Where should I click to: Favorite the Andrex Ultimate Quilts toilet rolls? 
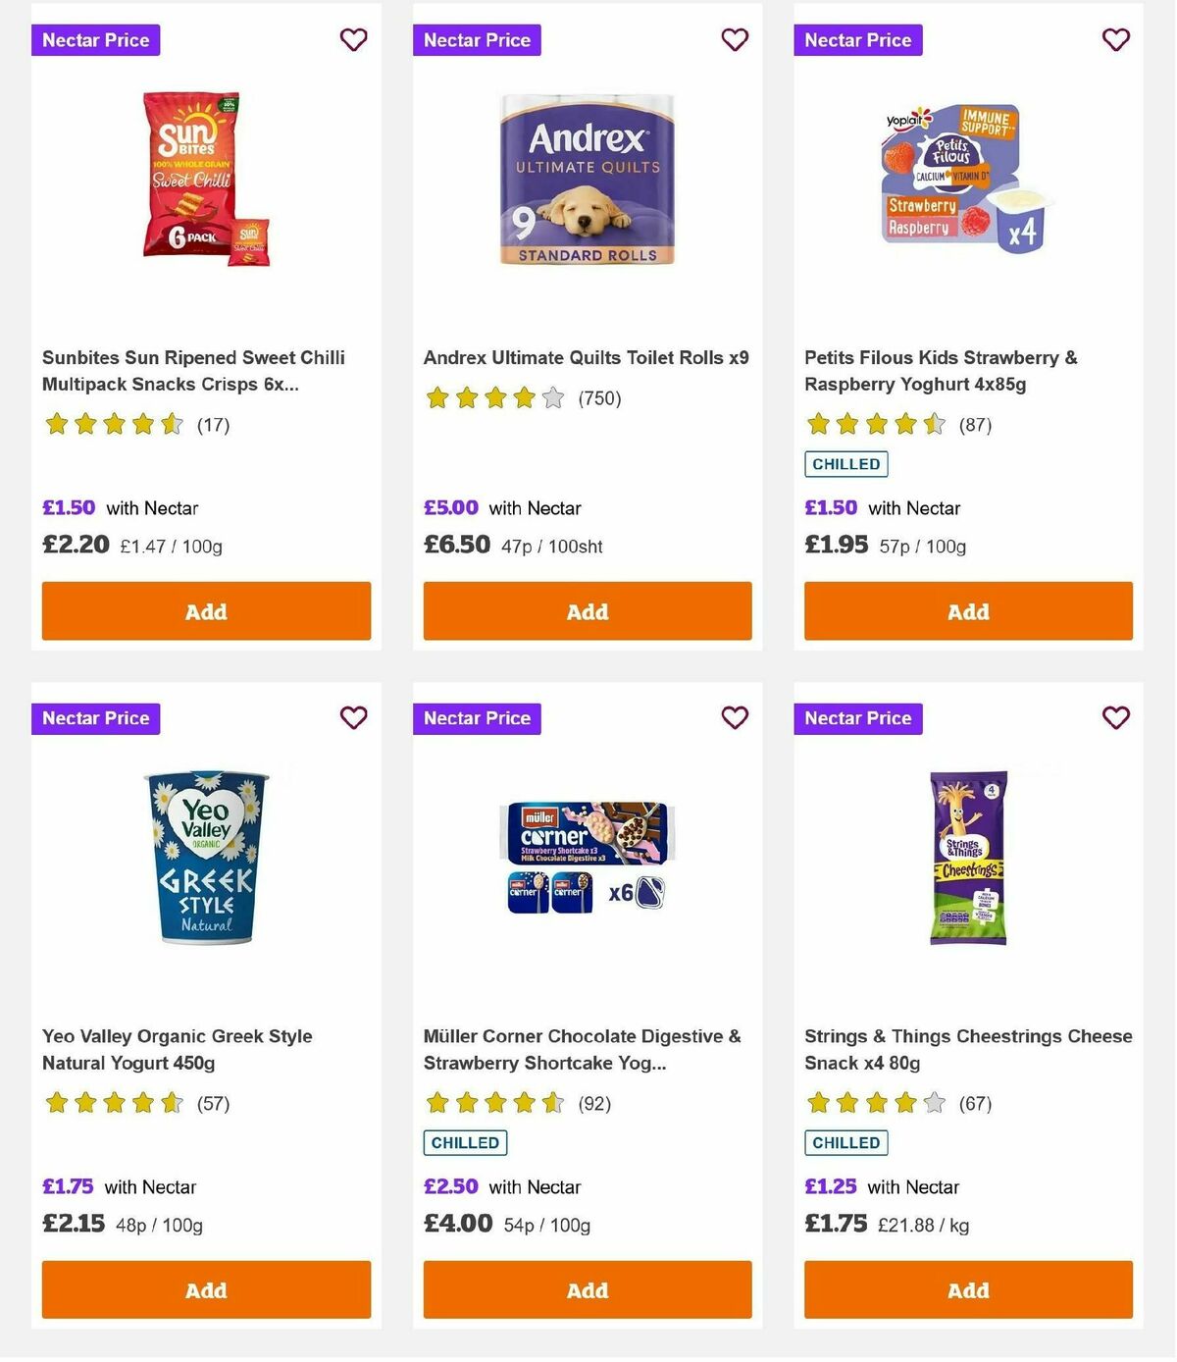[735, 40]
